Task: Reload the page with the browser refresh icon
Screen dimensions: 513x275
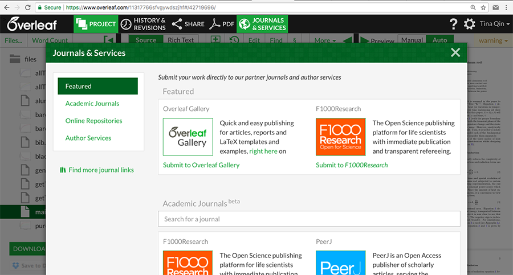Action: click(x=28, y=7)
